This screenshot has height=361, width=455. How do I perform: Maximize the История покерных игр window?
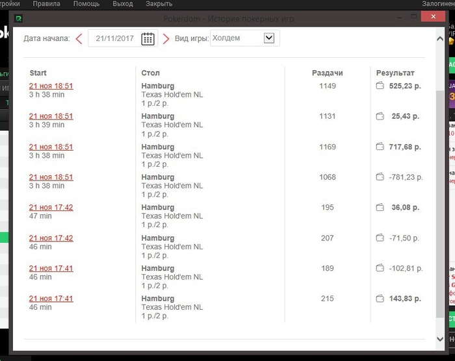click(414, 16)
